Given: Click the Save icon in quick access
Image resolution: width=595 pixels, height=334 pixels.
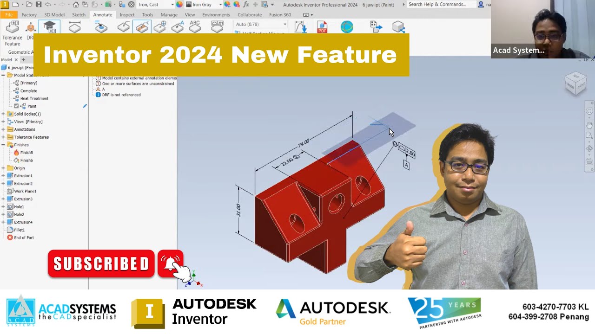Looking at the screenshot, I should [x=38, y=4].
